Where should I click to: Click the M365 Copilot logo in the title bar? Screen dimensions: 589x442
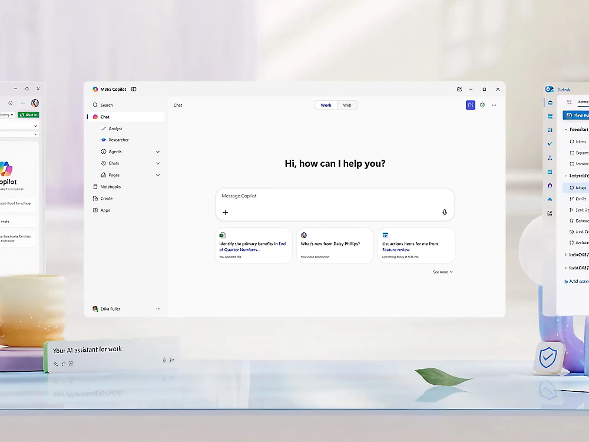[x=95, y=89]
